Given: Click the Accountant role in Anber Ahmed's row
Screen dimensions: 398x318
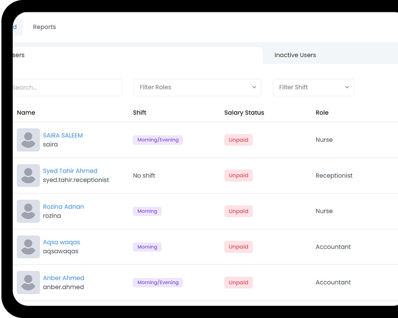Looking at the screenshot, I should pos(333,282).
